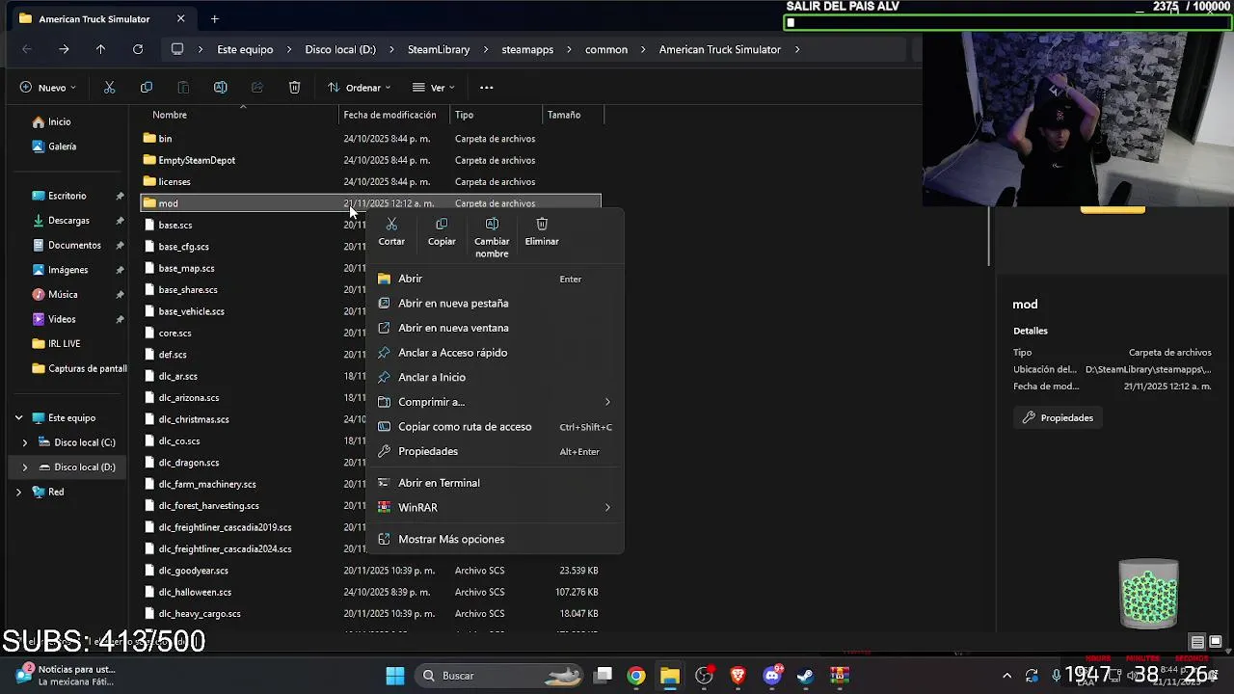Select Abrir in the context menu
Viewport: 1234px width, 694px height.
point(494,279)
